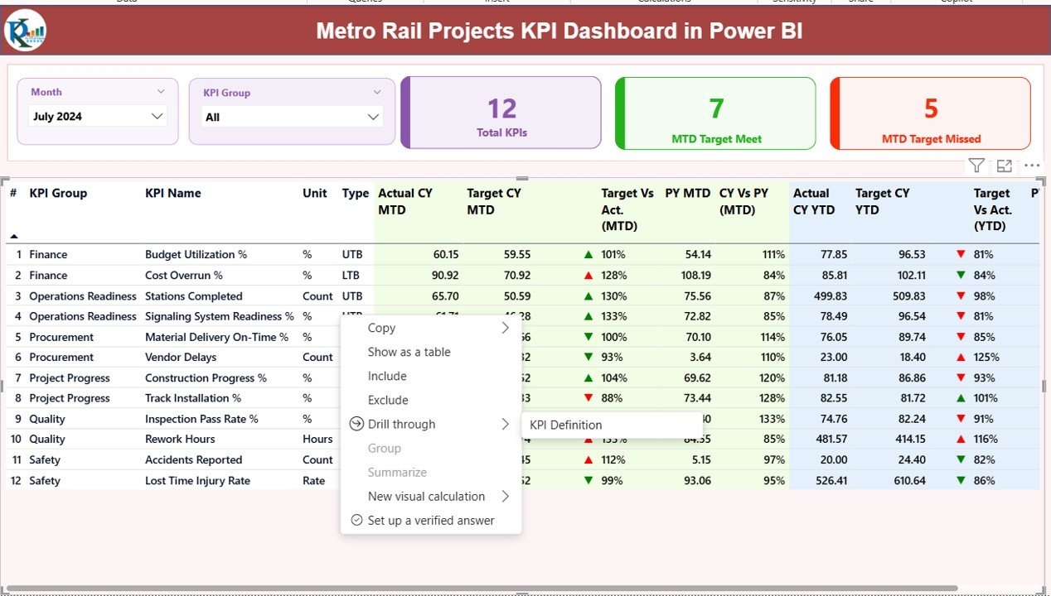
Task: Click the Drill through arrow icon
Action: (356, 424)
